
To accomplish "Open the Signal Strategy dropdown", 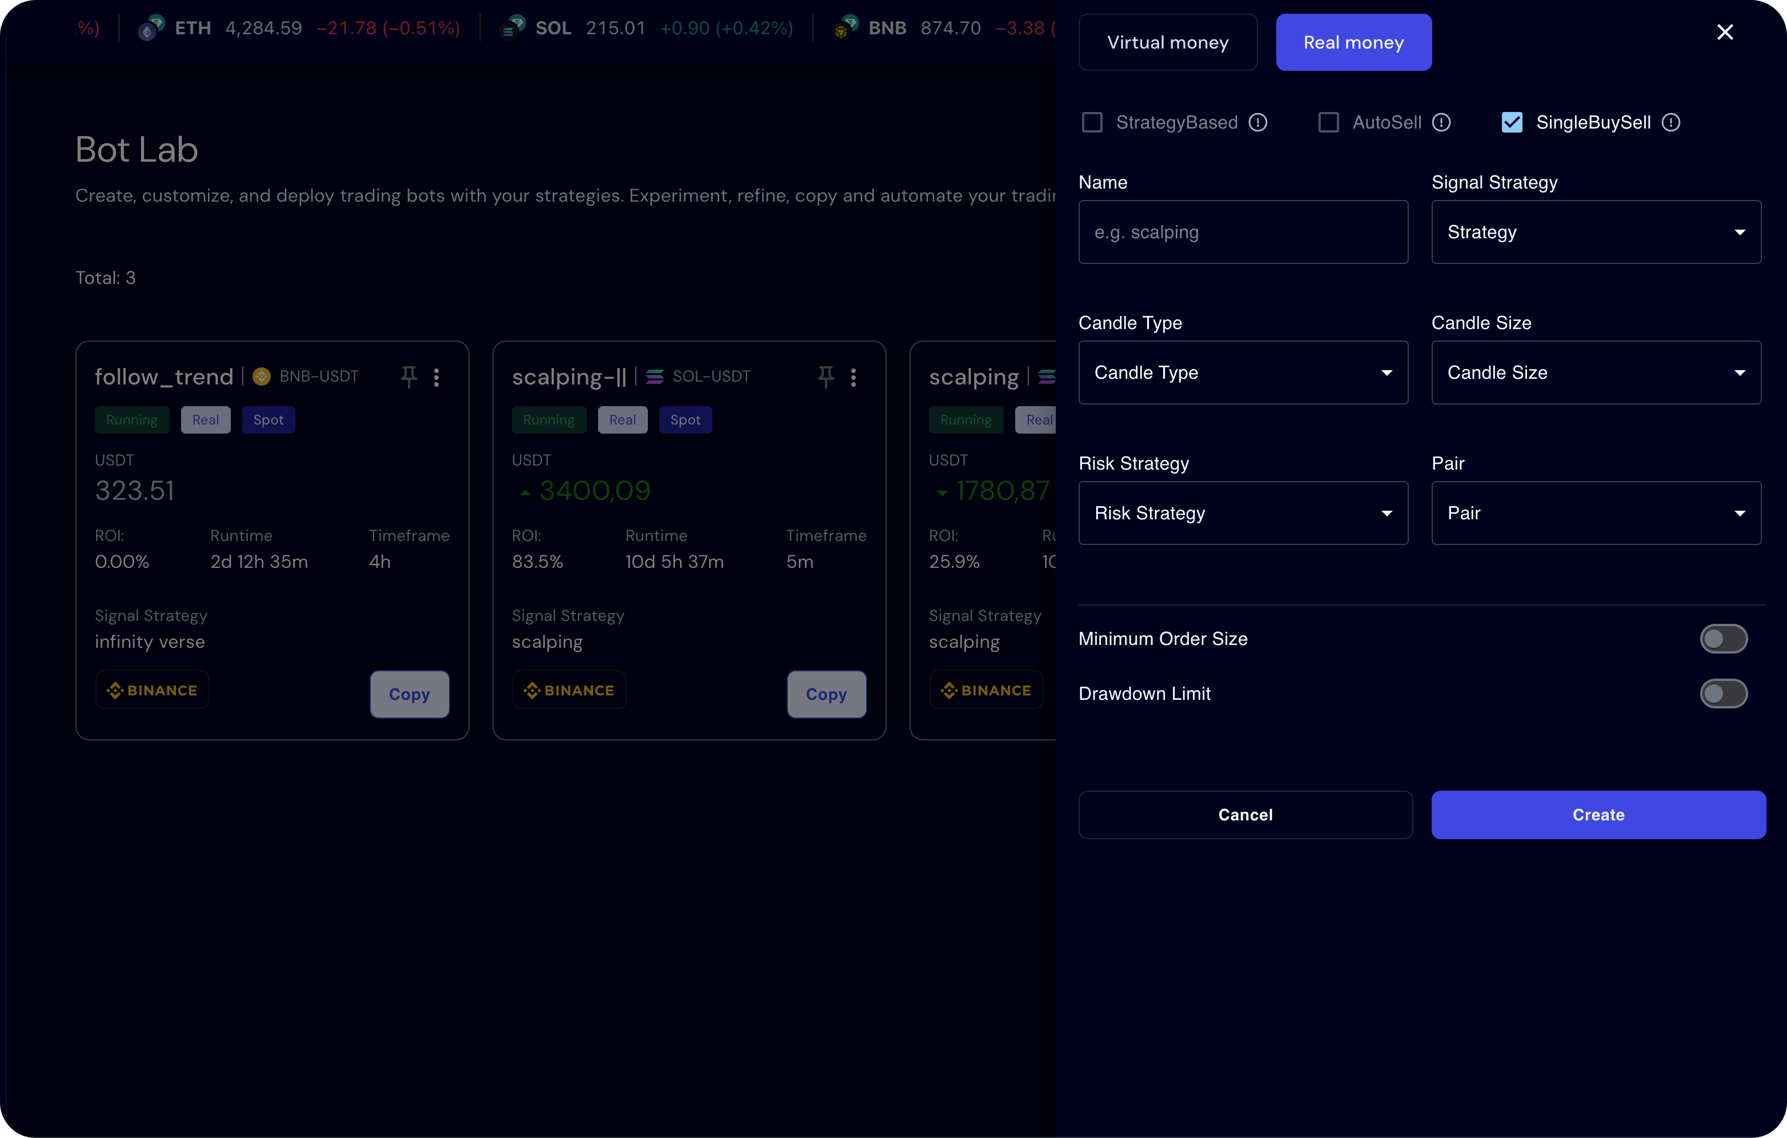I will 1596,231.
